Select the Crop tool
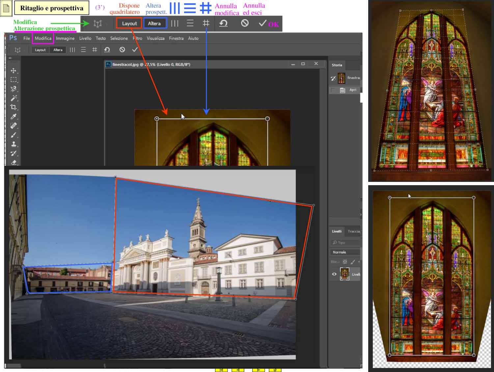The width and height of the screenshot is (494, 372). [x=14, y=107]
